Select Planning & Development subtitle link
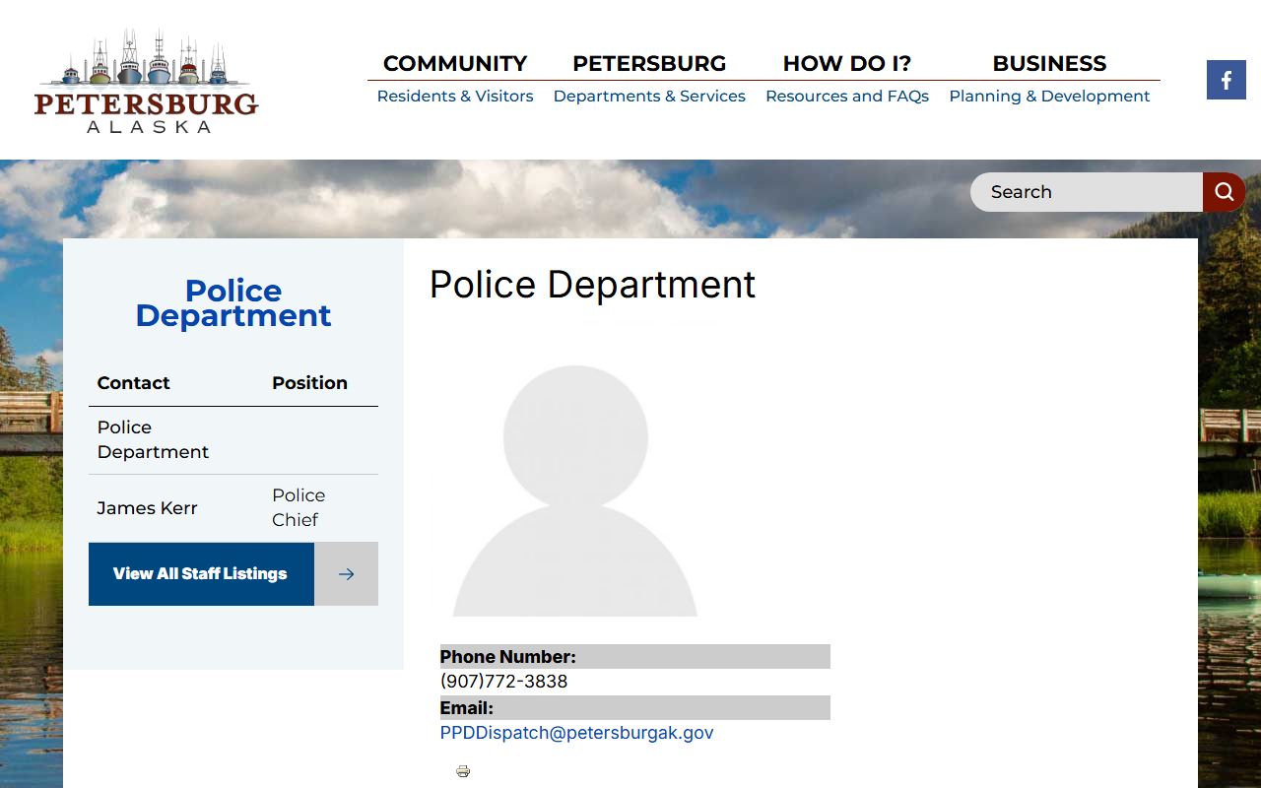 coord(1049,96)
